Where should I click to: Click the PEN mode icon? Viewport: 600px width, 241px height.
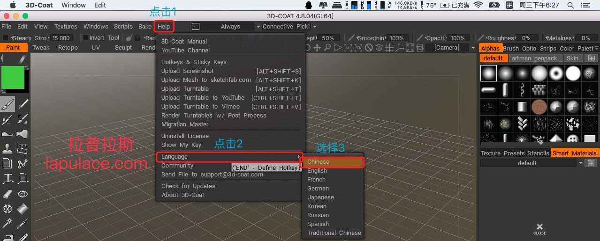point(358,47)
